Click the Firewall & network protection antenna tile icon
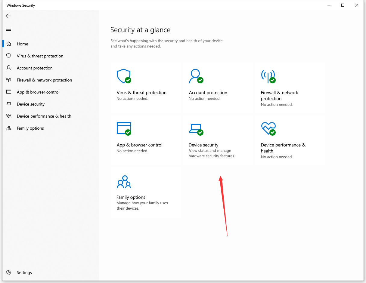366x283 pixels. [268, 76]
